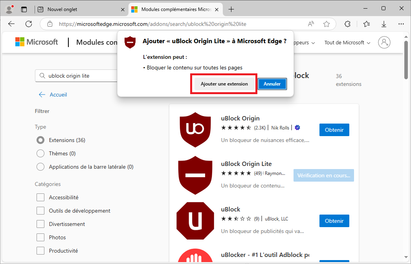
Task: Select the Thèmes (0) radio button
Action: [x=40, y=153]
